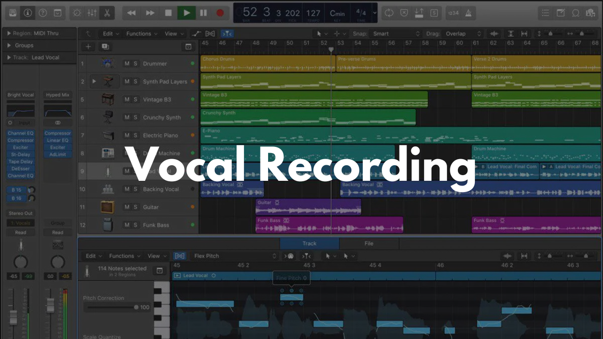The width and height of the screenshot is (603, 339).
Task: Open the Mixer from the control bar
Action: (x=92, y=13)
